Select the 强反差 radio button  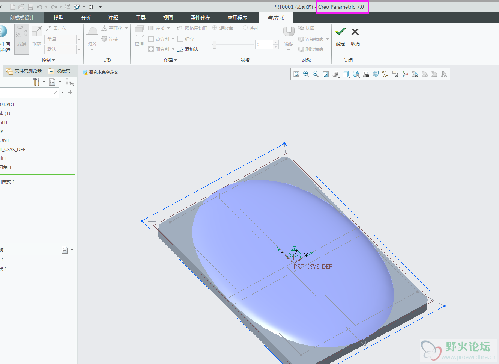click(215, 28)
